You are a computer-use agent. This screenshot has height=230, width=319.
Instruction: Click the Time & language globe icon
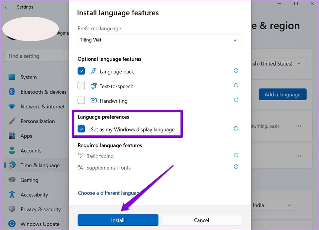point(12,165)
